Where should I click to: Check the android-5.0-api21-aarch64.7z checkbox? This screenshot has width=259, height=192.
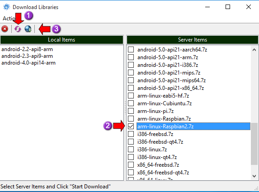pyautogui.click(x=131, y=50)
